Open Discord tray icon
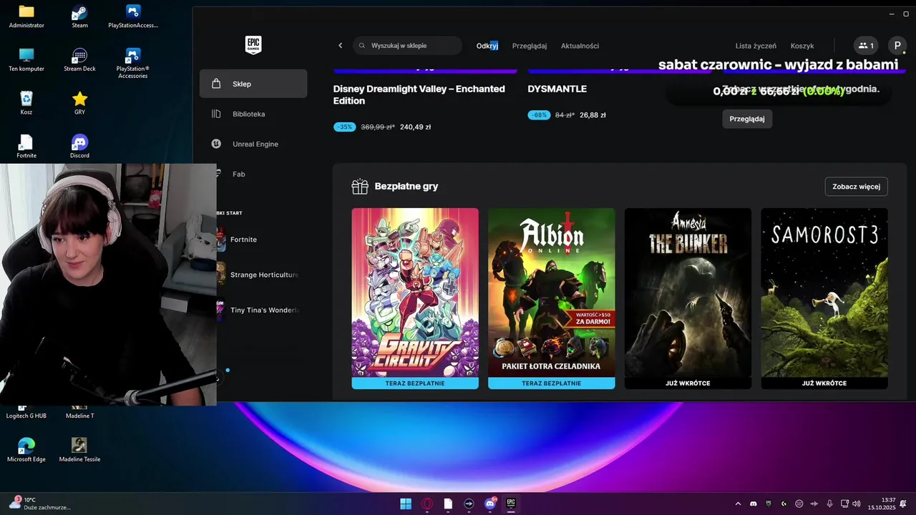916x515 pixels. coord(753,504)
